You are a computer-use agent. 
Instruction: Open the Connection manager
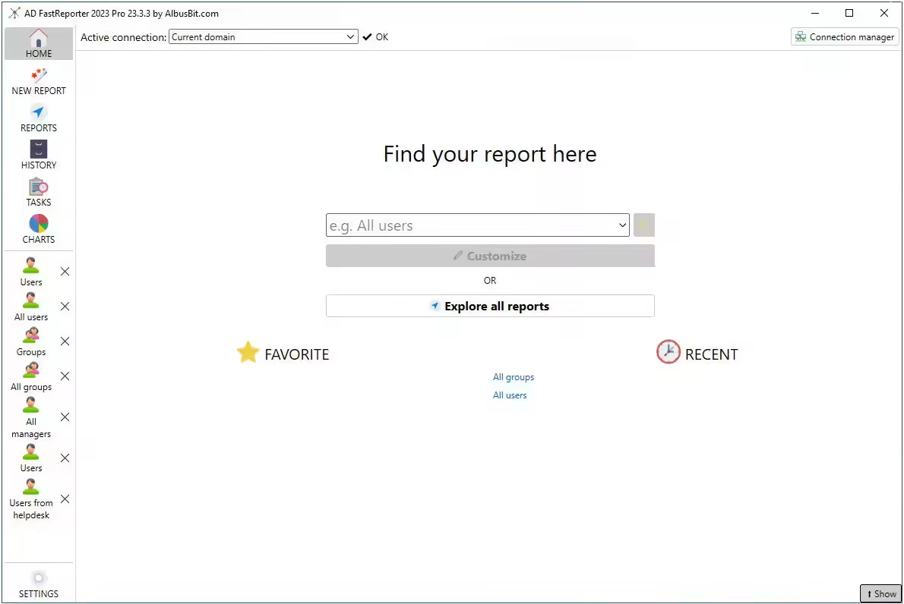tap(845, 37)
